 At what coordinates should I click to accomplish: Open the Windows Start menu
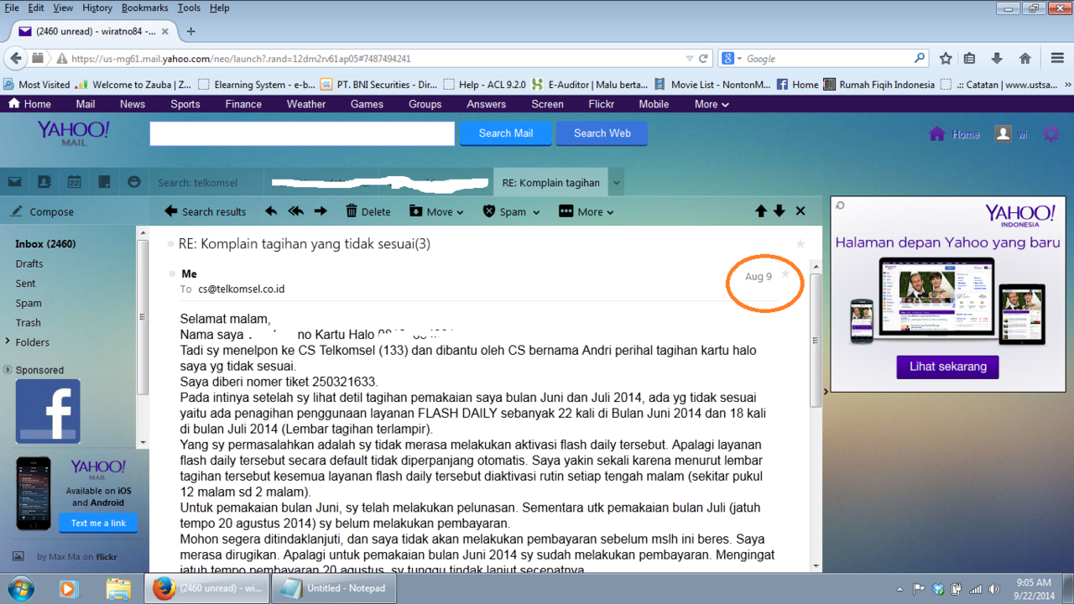18,588
